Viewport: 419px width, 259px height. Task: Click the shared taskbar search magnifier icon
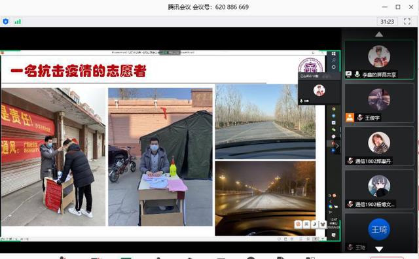coord(333,60)
